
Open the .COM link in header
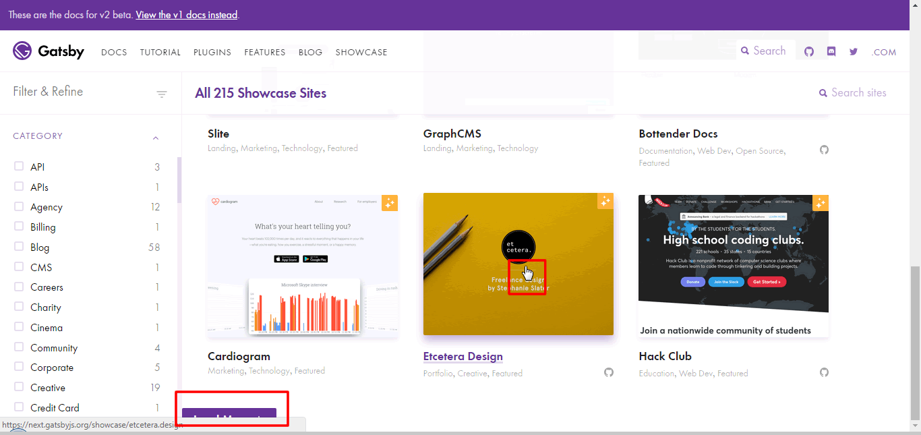pos(884,52)
